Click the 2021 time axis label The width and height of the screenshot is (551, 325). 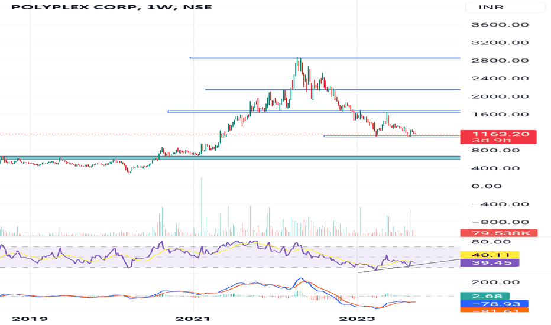[193, 318]
